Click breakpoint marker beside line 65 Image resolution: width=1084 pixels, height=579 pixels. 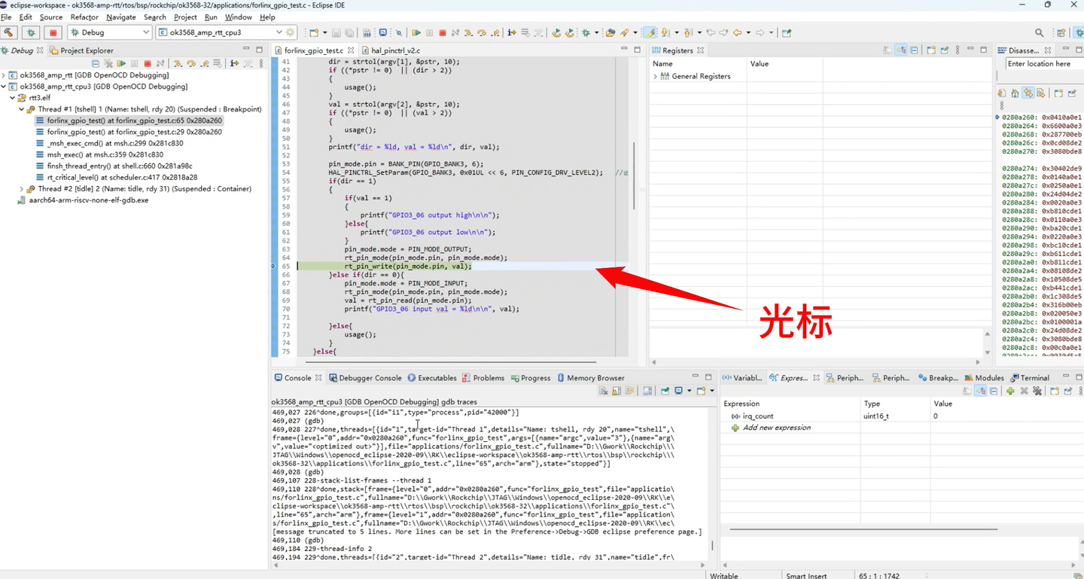tap(274, 267)
